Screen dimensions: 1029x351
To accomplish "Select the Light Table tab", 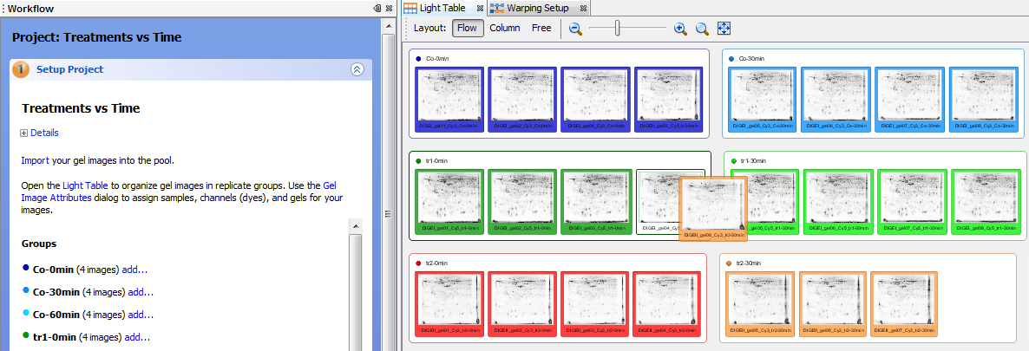I will 442,8.
